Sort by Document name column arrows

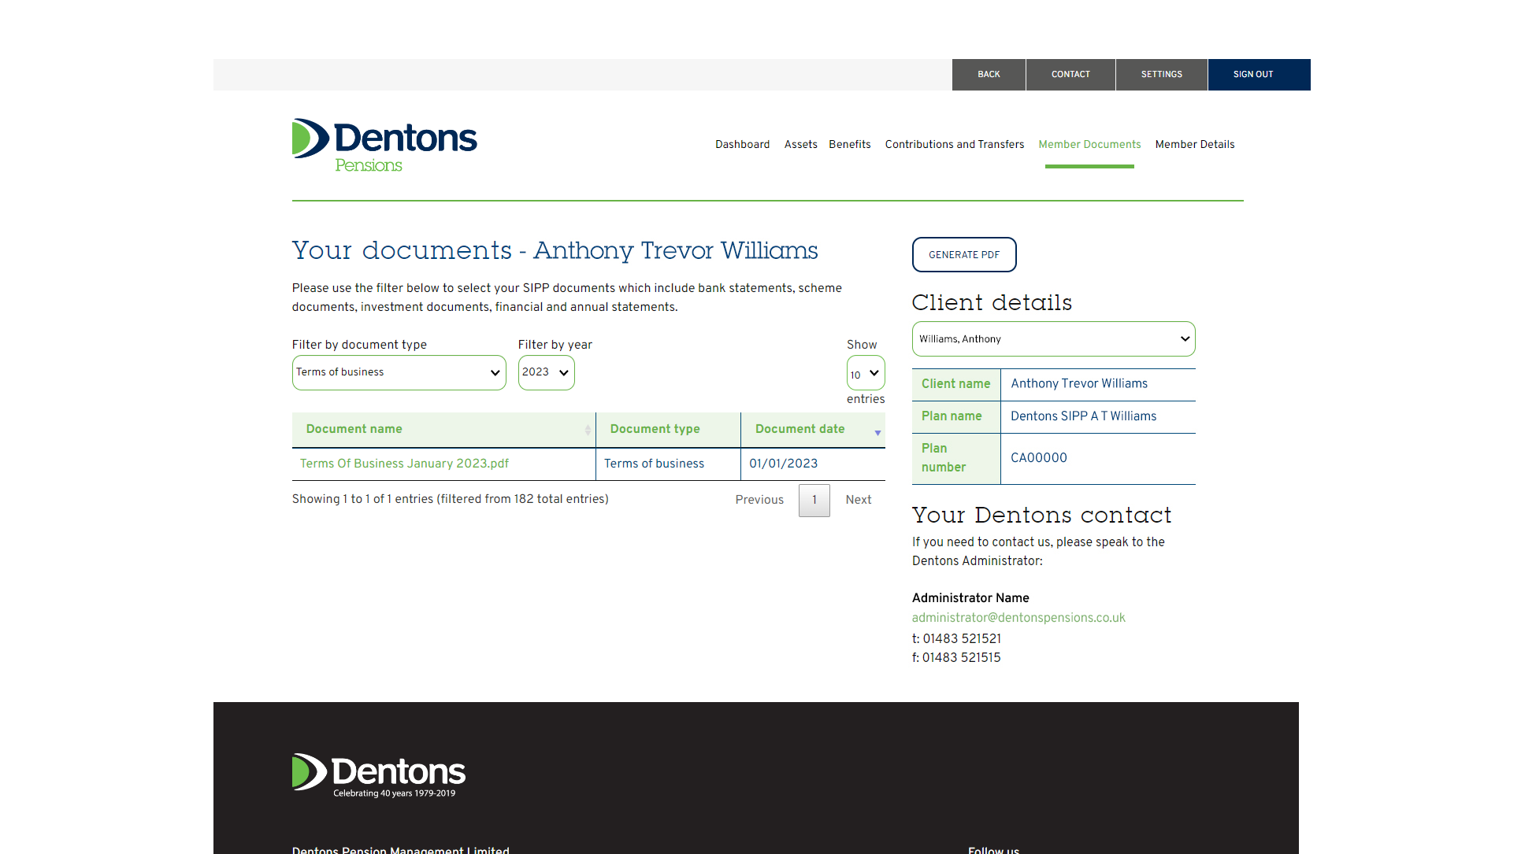(588, 430)
